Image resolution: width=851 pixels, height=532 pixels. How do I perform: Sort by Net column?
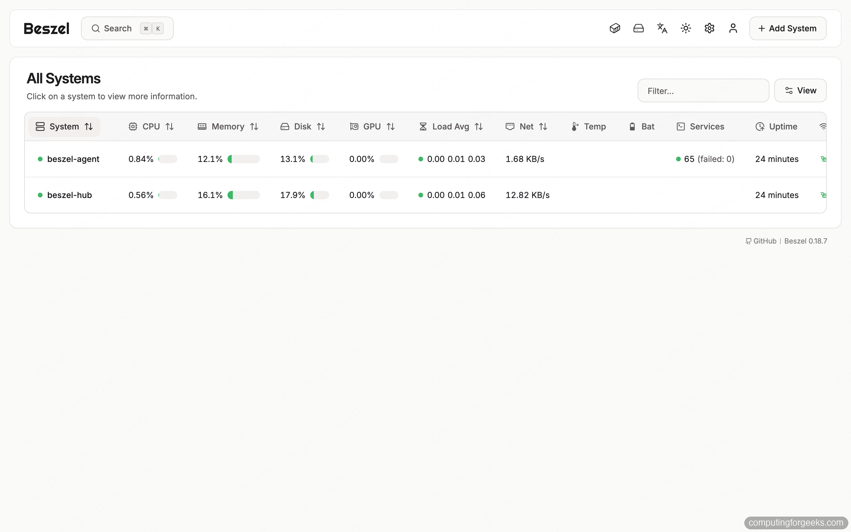(x=527, y=126)
